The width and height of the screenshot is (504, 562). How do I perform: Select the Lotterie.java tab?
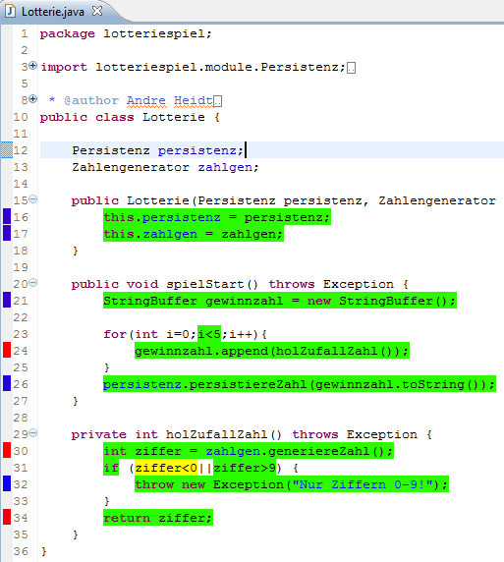pyautogui.click(x=53, y=12)
